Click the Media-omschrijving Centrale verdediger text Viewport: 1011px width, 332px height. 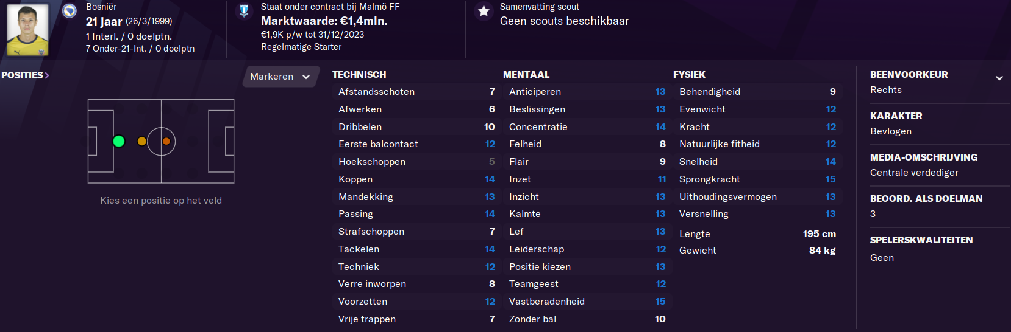tap(914, 173)
